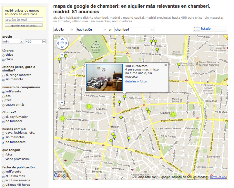This screenshot has width=234, height=188.
Task: Select ultimas 48 horas option
Action: tap(3, 185)
